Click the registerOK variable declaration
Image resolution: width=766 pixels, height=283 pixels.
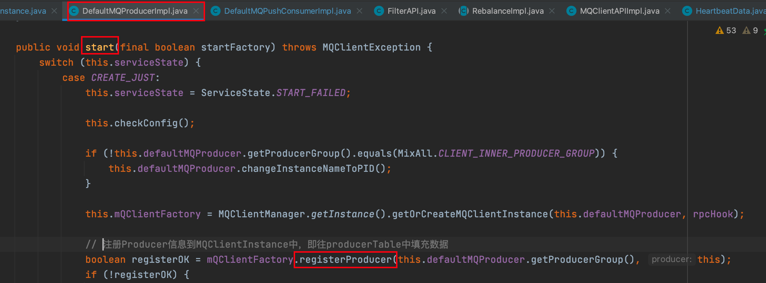[161, 260]
